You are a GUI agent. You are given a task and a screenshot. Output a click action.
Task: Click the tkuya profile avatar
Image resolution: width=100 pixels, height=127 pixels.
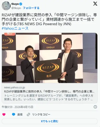point(6,6)
